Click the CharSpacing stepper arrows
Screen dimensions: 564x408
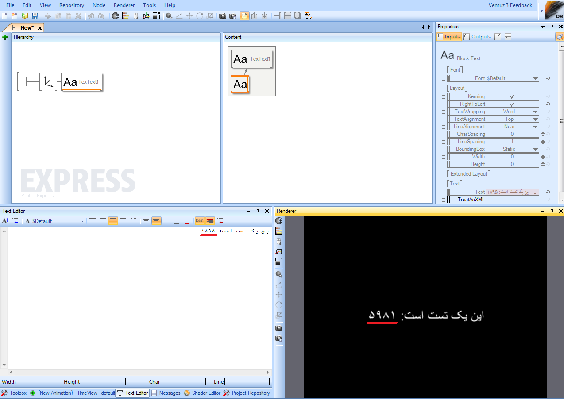tap(543, 134)
